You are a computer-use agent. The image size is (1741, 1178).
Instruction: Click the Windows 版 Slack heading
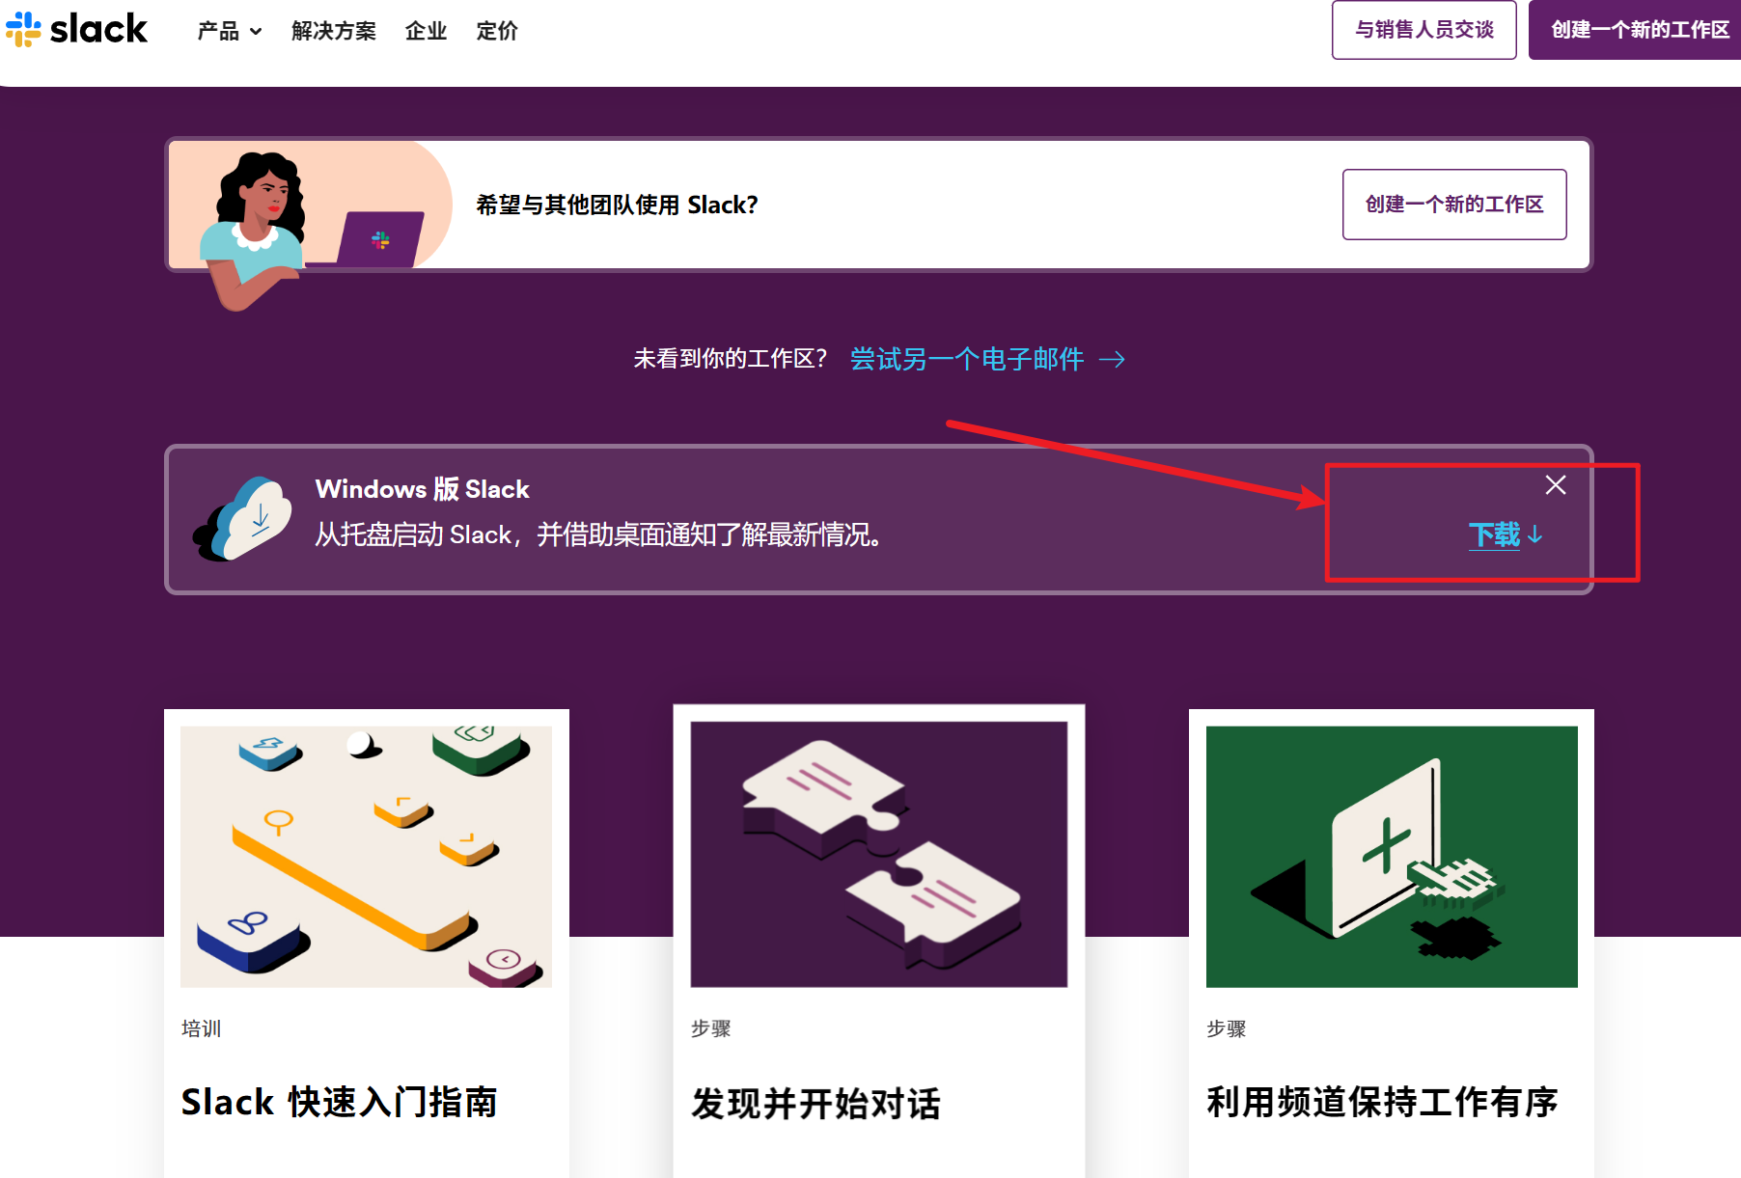point(423,489)
